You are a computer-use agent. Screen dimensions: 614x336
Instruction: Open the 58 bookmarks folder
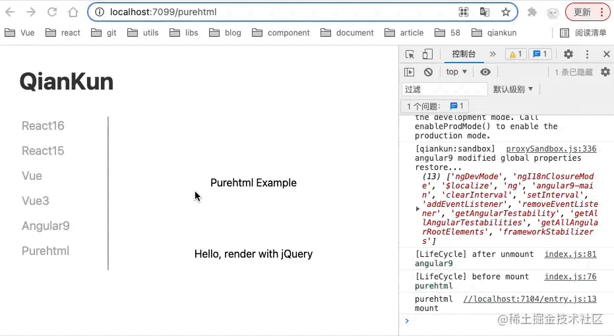[448, 33]
